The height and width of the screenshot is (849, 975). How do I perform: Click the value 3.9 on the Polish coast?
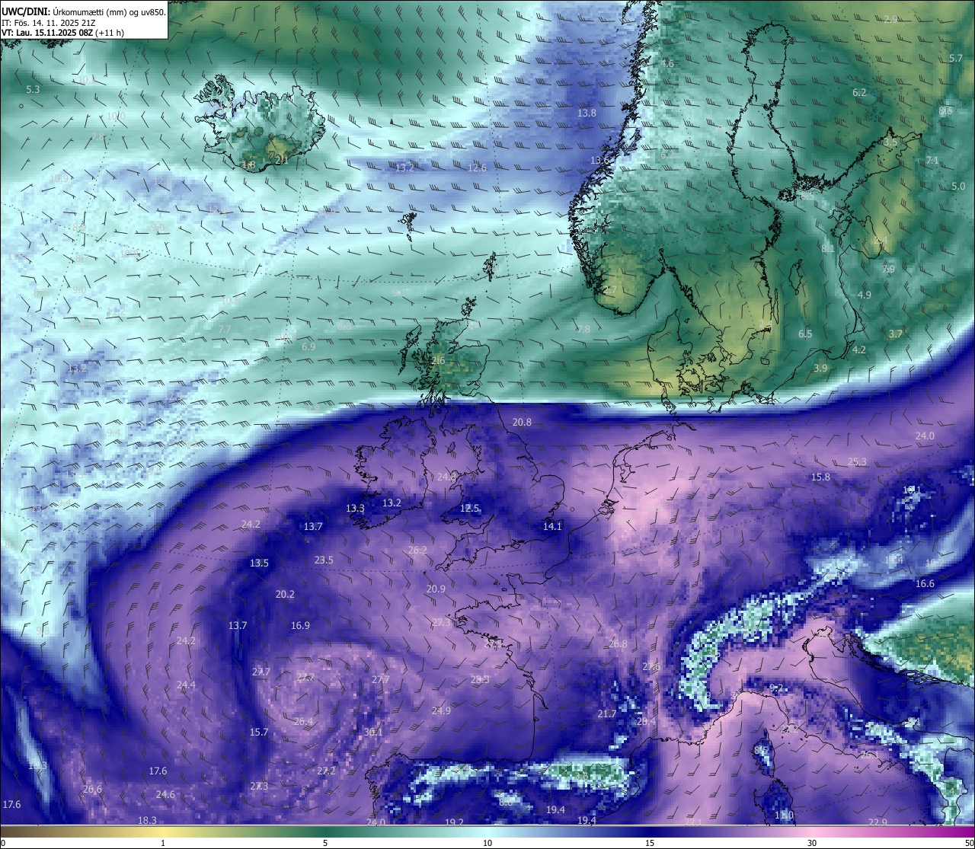(820, 368)
